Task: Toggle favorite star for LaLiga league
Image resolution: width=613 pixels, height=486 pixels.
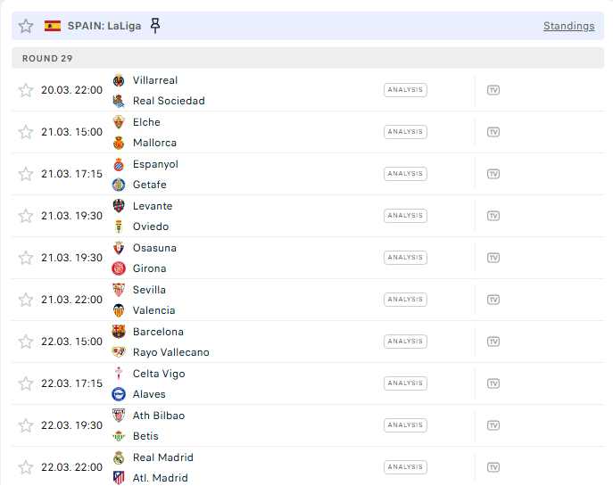Action: pos(26,26)
